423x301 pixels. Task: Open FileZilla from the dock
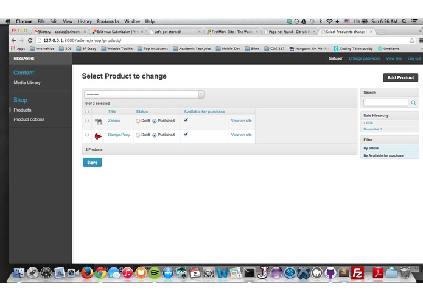point(357,273)
